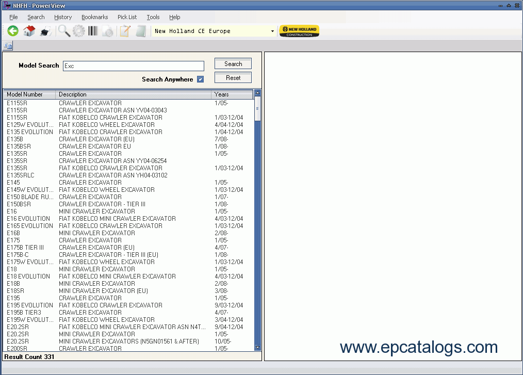
Task: Click the list scrollbar up arrow
Action: [257, 93]
